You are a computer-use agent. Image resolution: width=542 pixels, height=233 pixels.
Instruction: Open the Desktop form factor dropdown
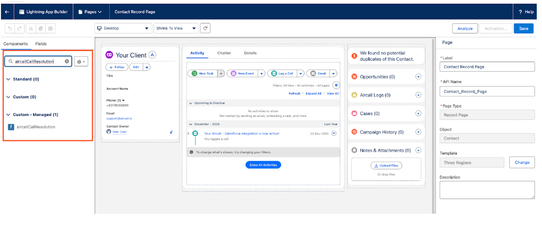tap(123, 28)
